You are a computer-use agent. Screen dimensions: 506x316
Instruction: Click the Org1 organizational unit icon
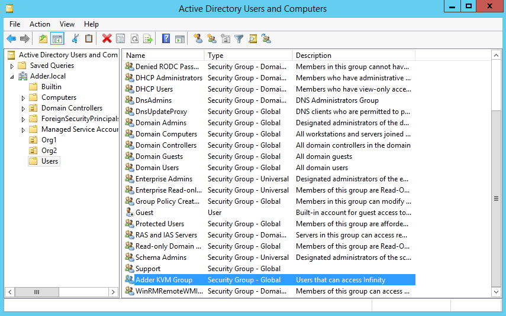(33, 140)
